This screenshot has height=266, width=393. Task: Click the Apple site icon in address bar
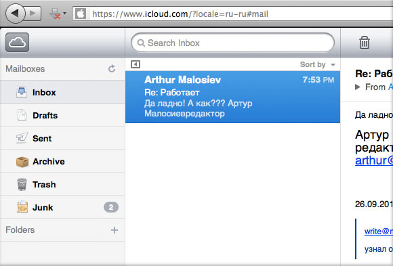[x=81, y=14]
